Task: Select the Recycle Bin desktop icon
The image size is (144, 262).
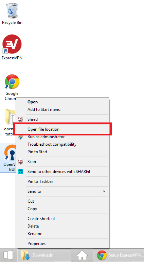Action: click(12, 13)
